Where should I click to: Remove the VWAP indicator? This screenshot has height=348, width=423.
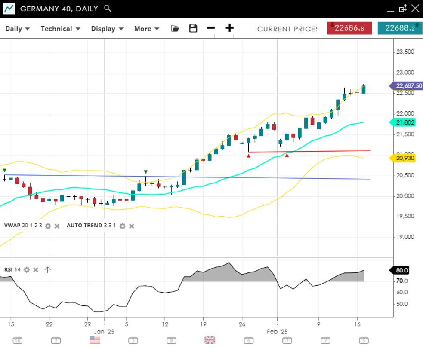click(x=57, y=226)
